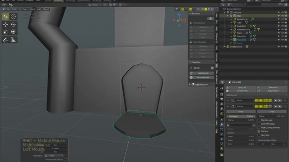Toggle viewport overlays
Viewport: 289px width, 162px height.
coord(191,9)
